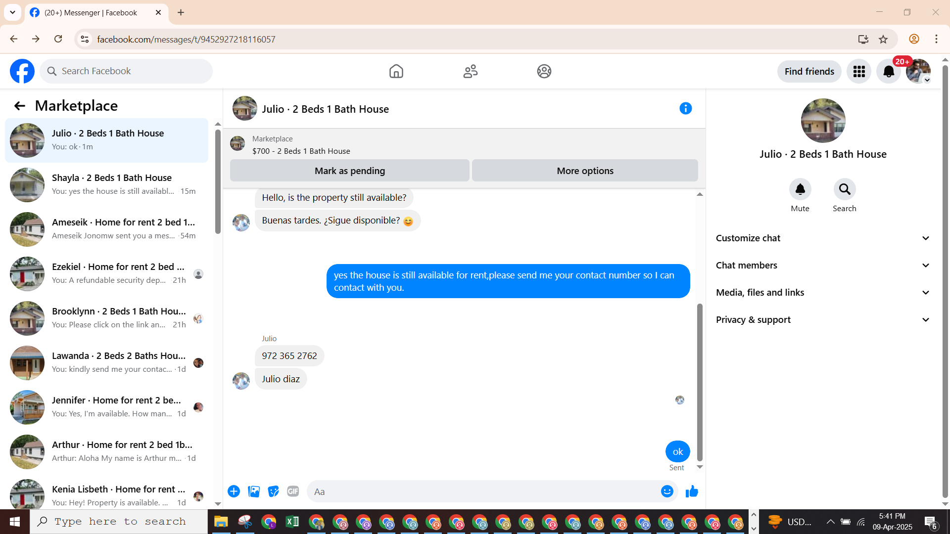Open Arthur Home for rent conversation
Image resolution: width=950 pixels, height=534 pixels.
pyautogui.click(x=106, y=452)
